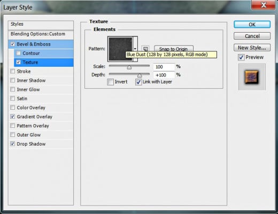Uncheck Link with Layer
The image size is (278, 214).
tap(138, 82)
